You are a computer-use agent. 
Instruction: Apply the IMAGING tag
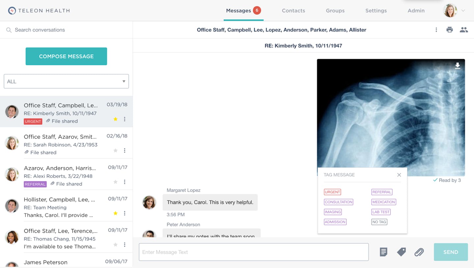333,212
